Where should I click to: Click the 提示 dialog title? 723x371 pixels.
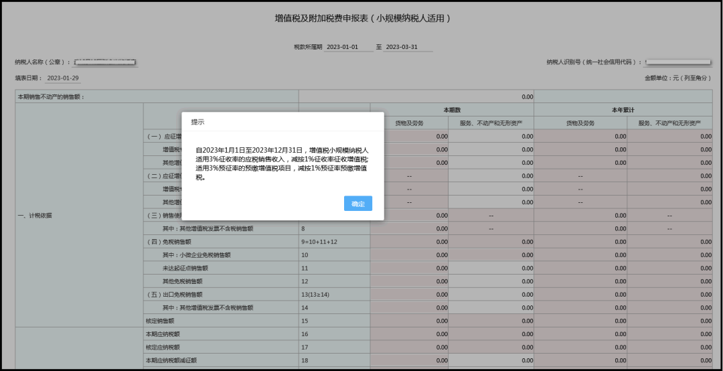pyautogui.click(x=197, y=123)
